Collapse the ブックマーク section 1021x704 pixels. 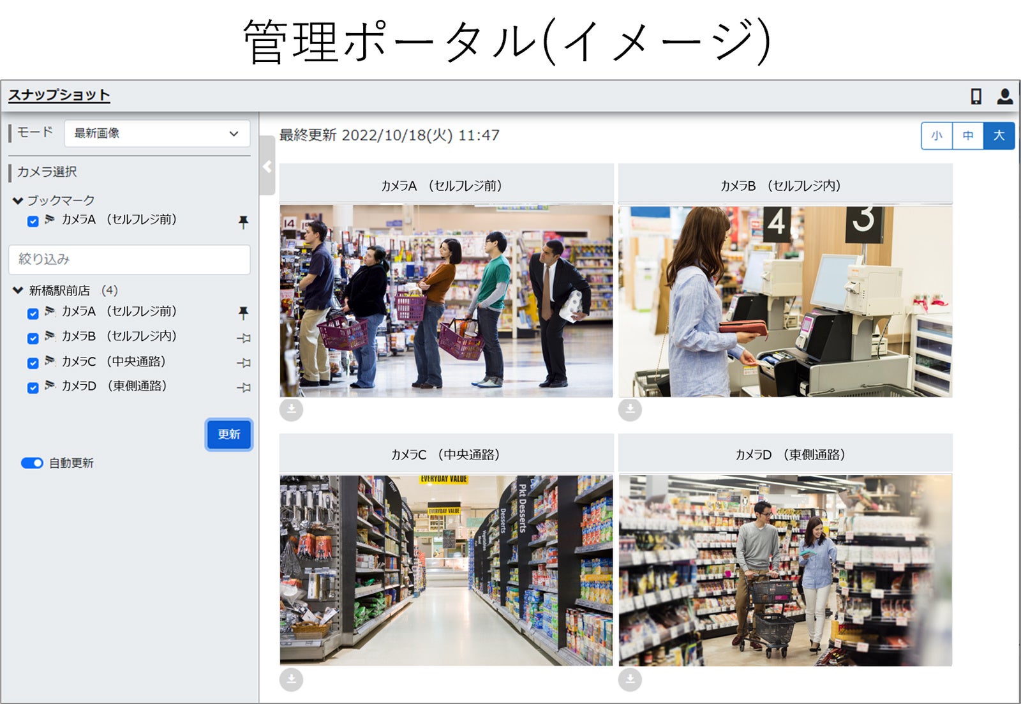(x=17, y=200)
